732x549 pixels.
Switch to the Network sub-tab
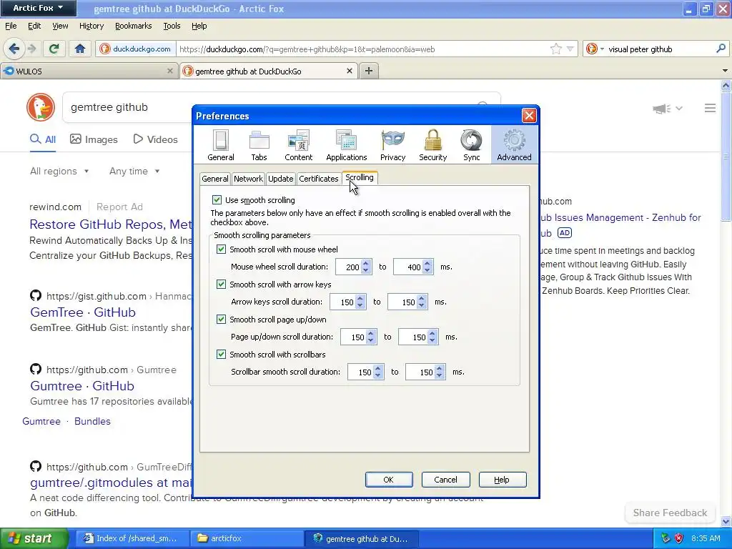[248, 179]
